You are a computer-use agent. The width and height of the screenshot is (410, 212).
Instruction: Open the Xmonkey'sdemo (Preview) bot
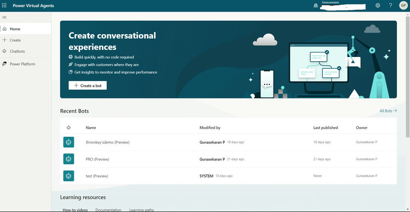coord(108,142)
